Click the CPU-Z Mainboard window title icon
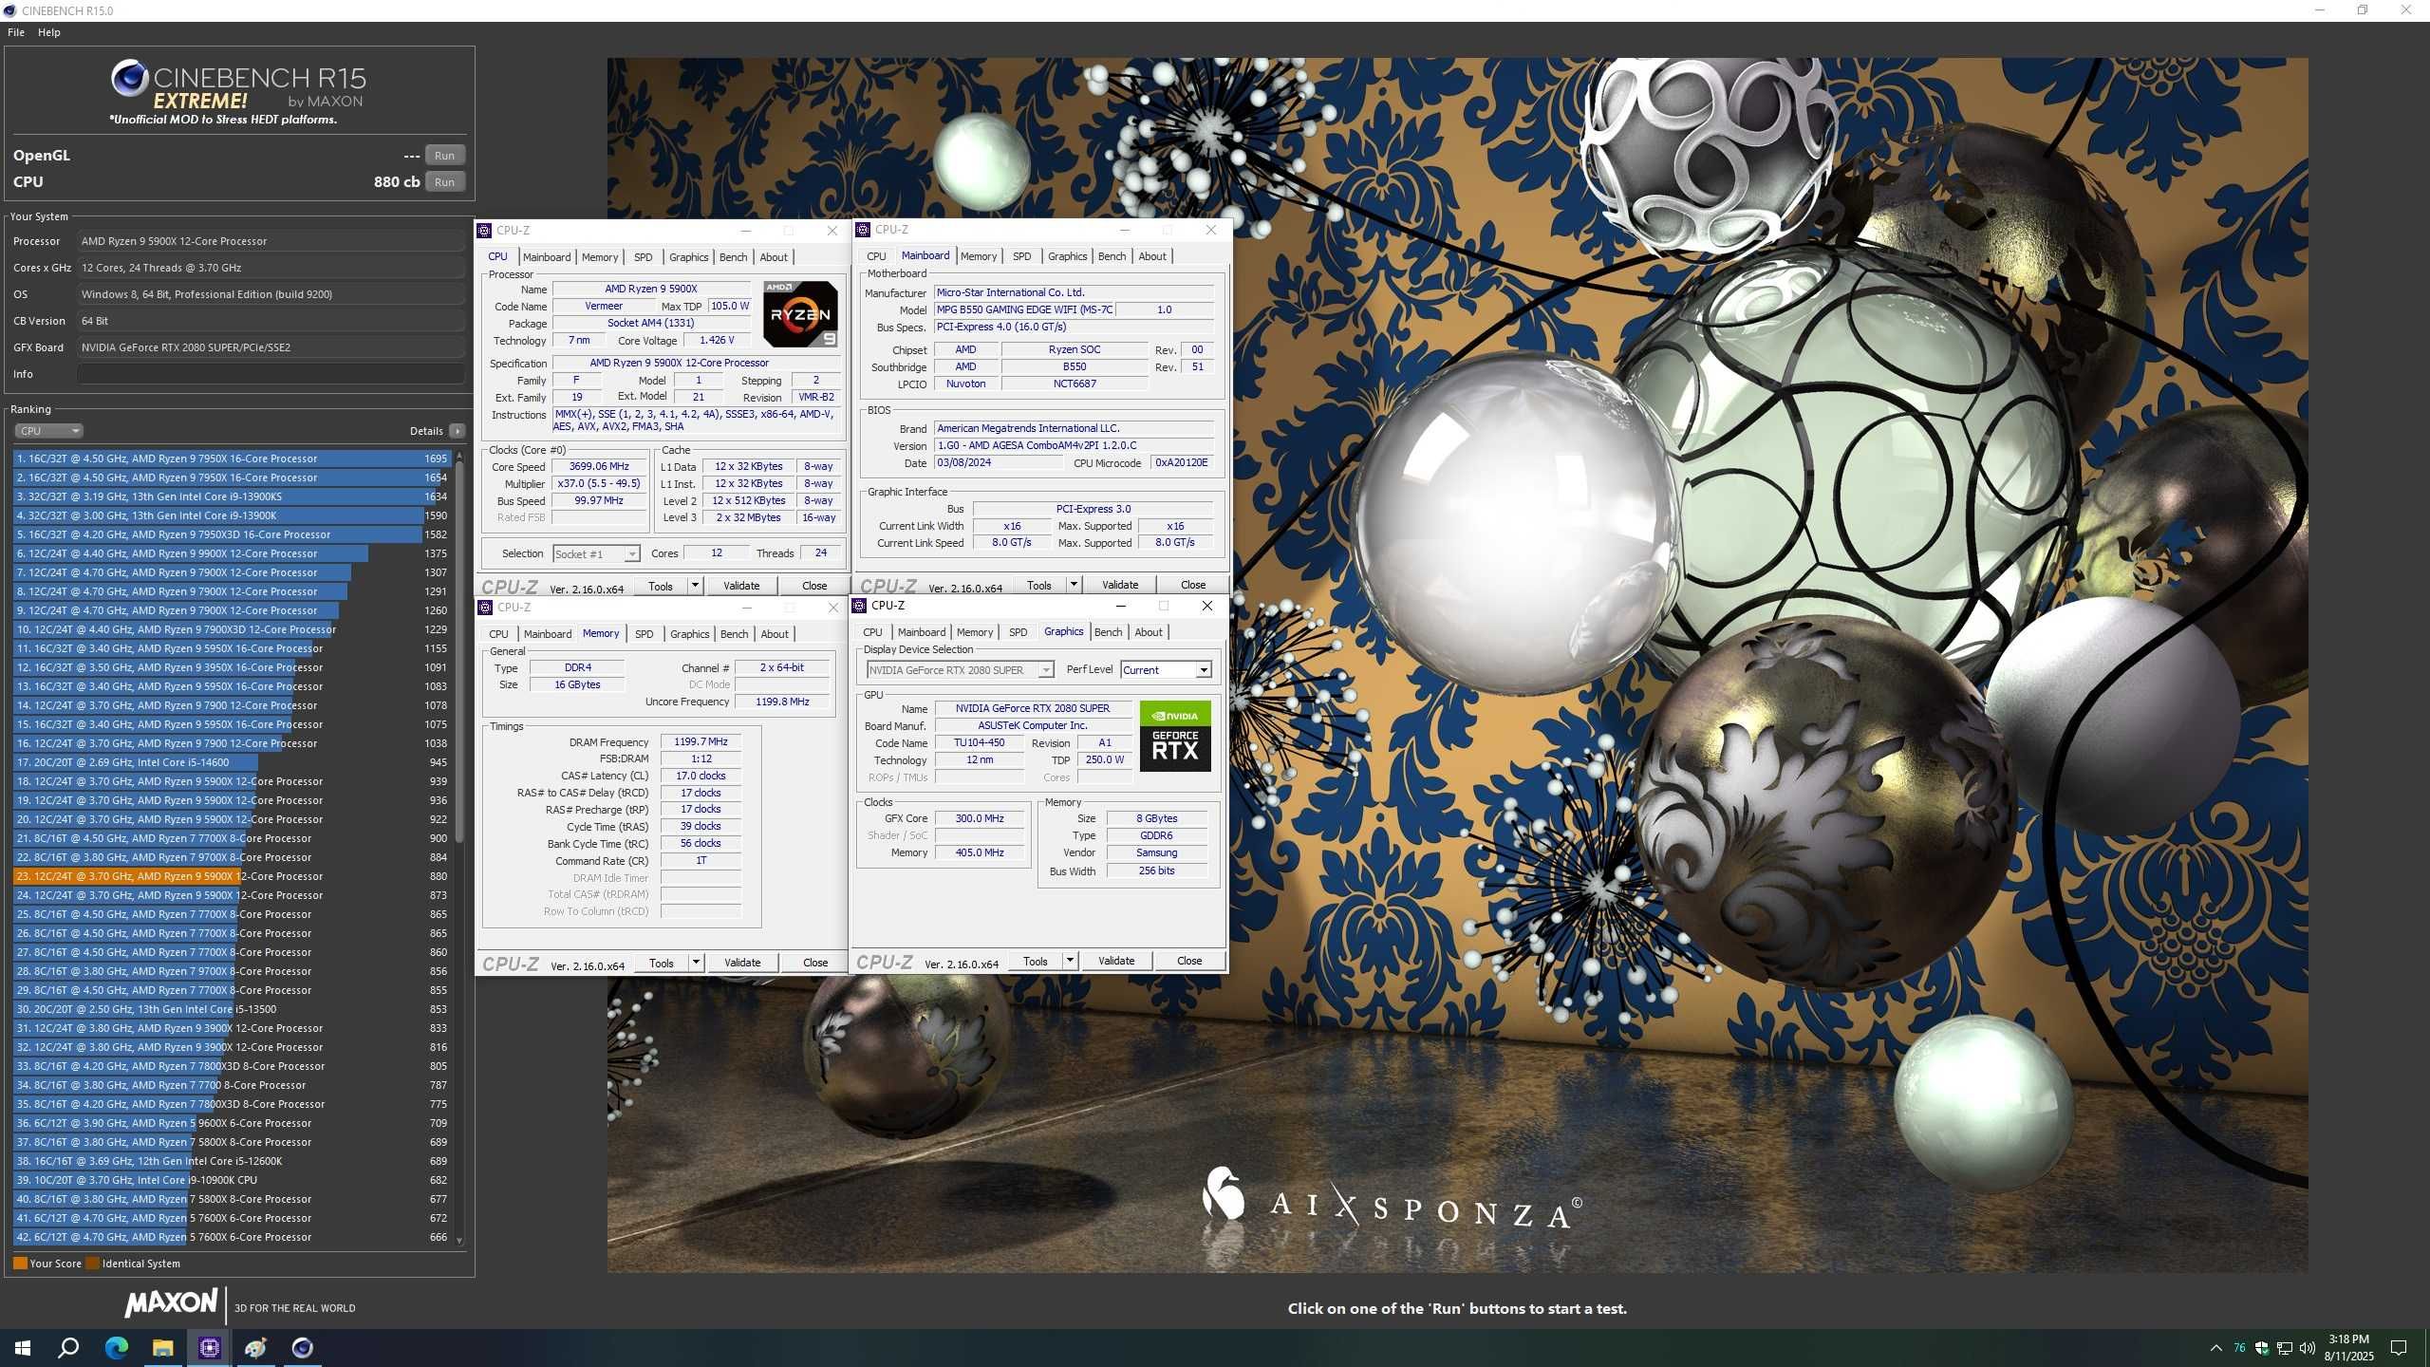The image size is (2430, 1367). coord(863,230)
